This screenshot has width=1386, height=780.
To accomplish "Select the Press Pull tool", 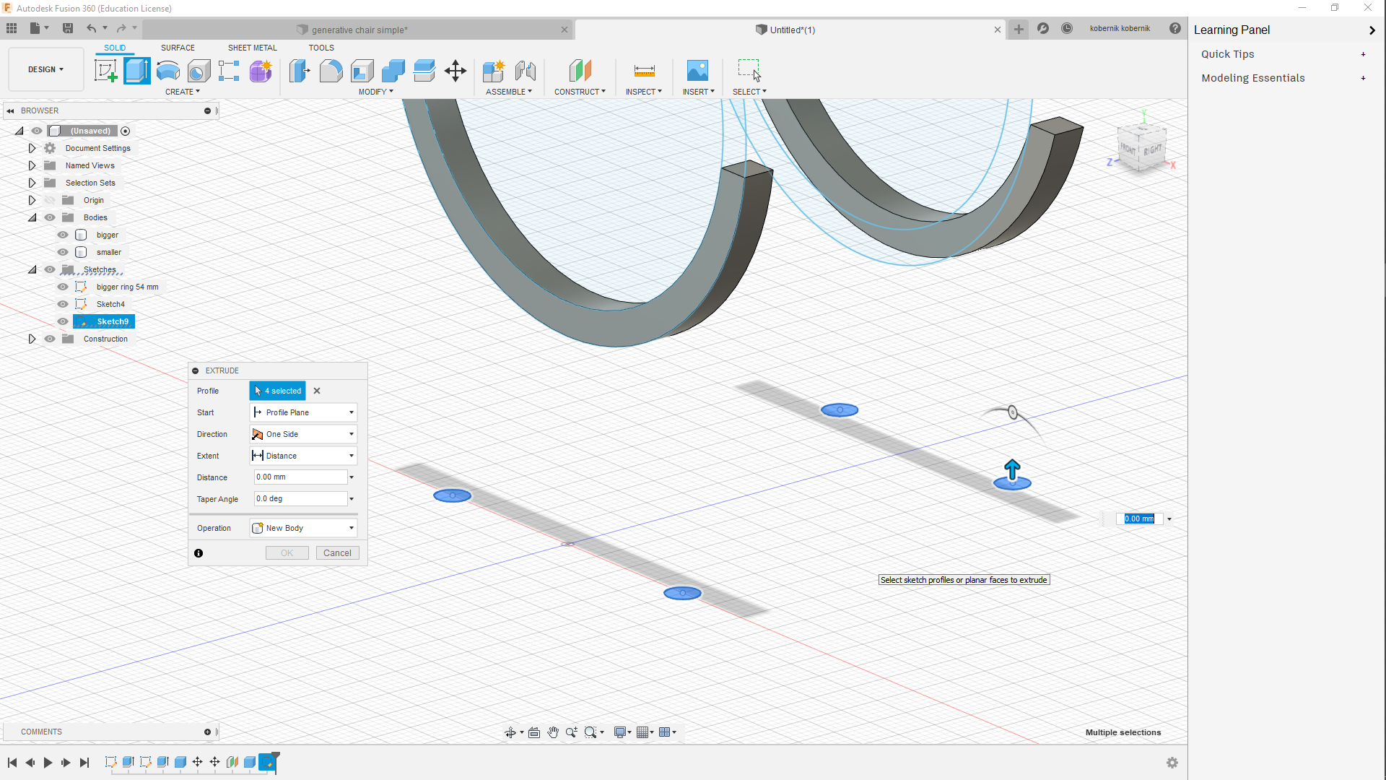I will click(299, 70).
